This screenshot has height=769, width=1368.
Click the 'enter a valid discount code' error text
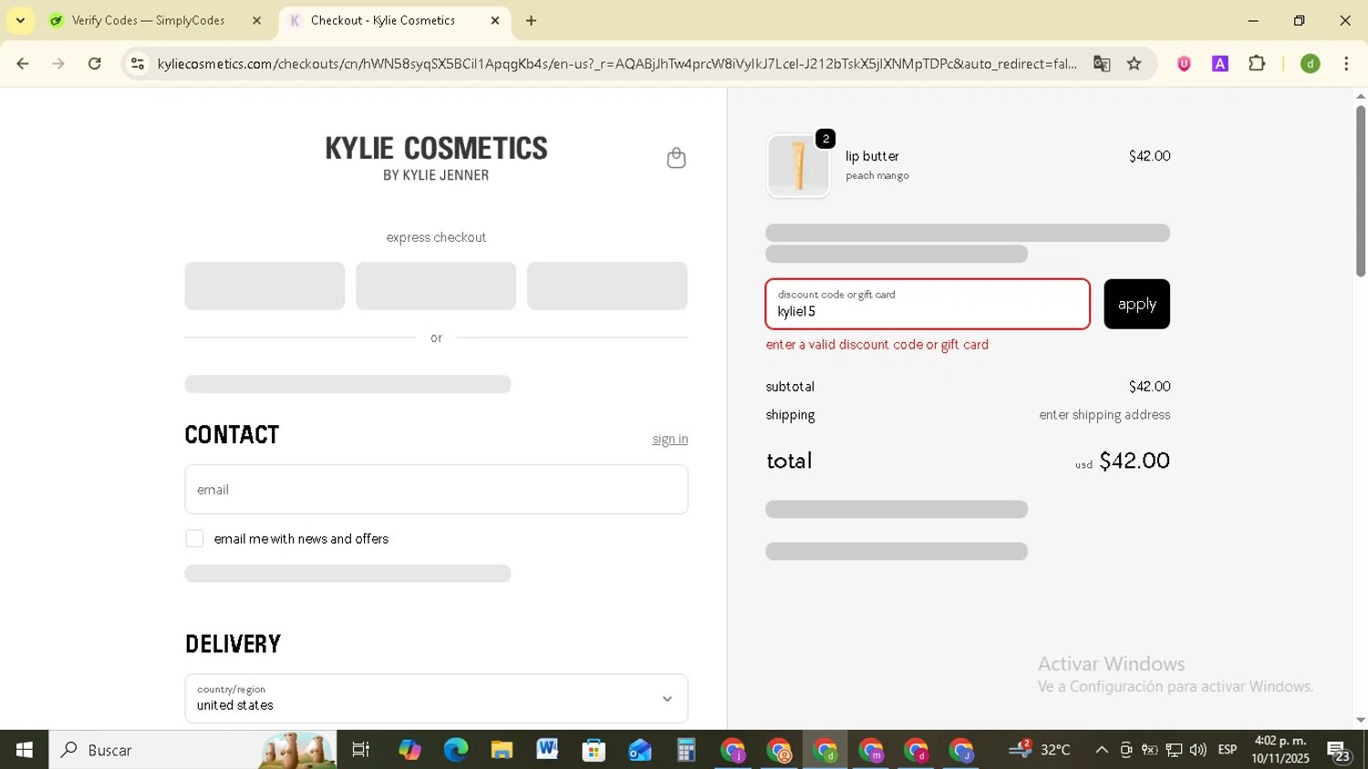click(877, 345)
